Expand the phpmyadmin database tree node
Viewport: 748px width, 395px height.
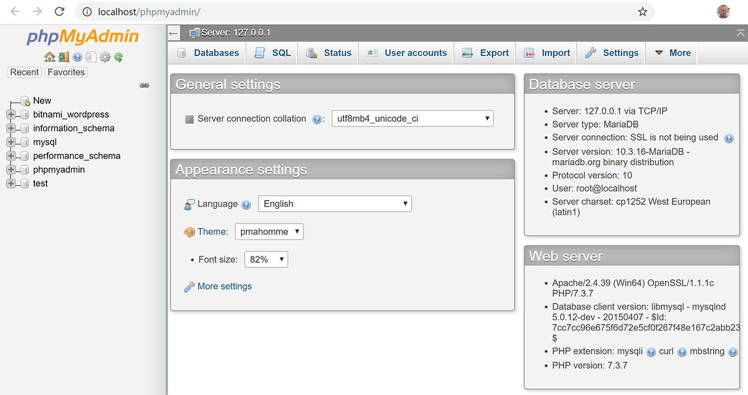click(11, 169)
